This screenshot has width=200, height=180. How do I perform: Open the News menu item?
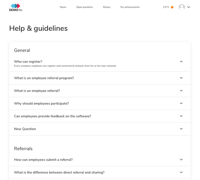(x=63, y=7)
